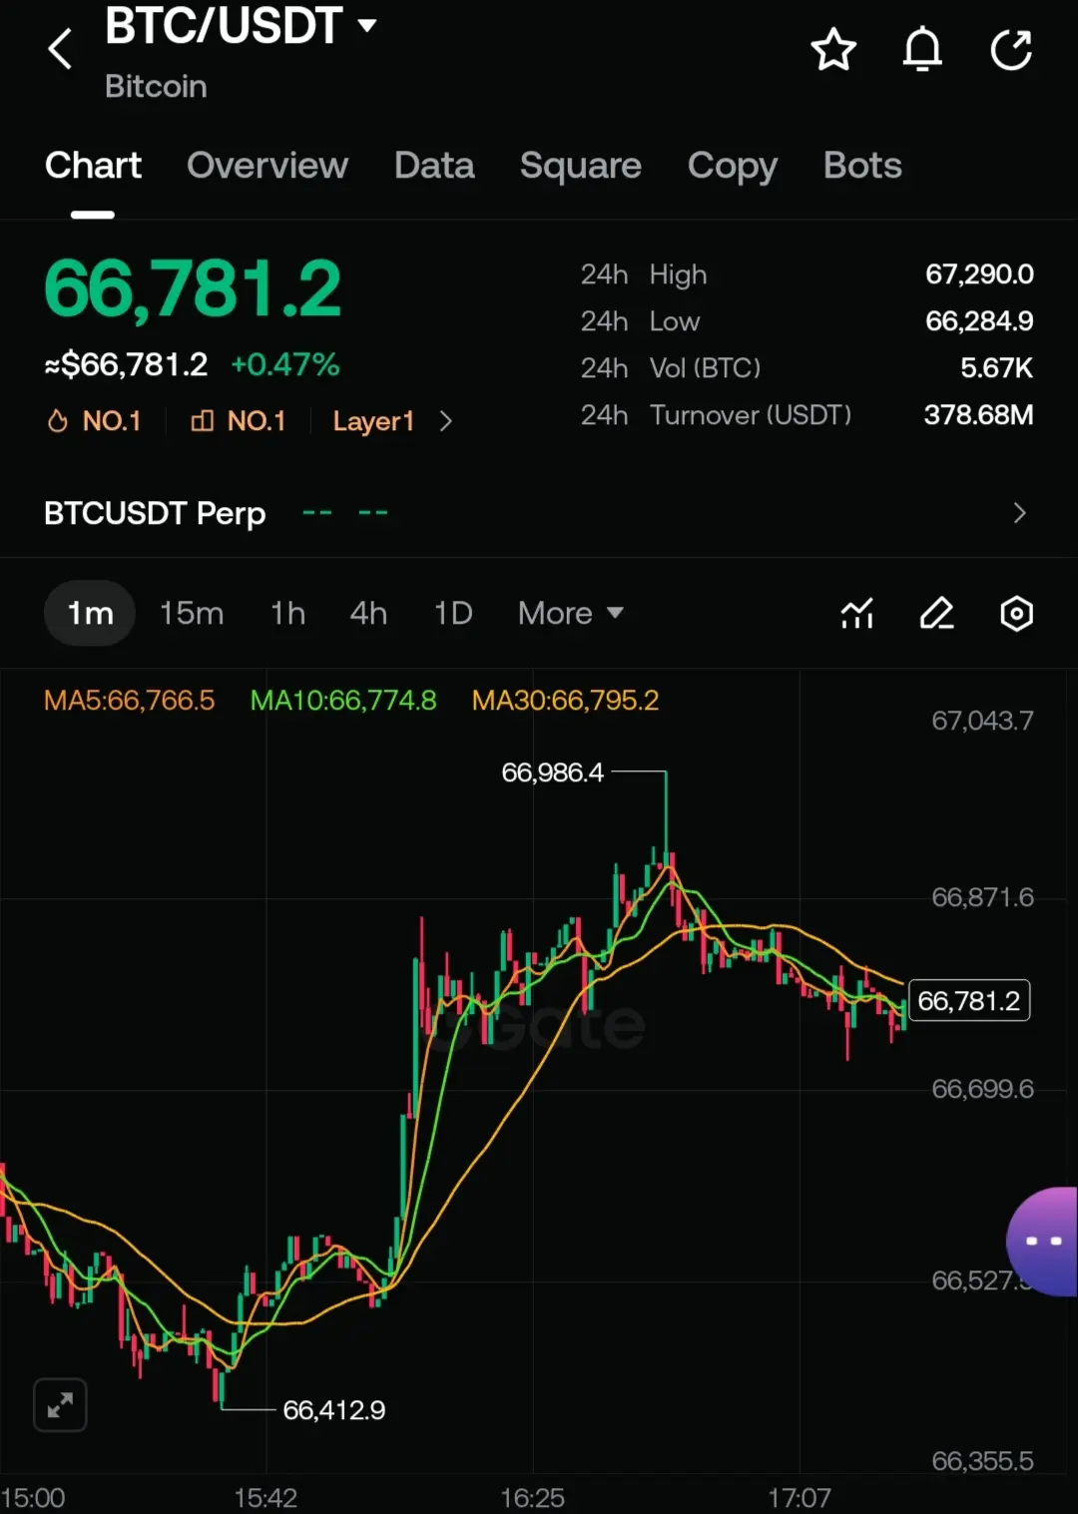This screenshot has height=1514, width=1078.
Task: Tap the Bitcoin subtitle text
Action: tap(156, 87)
